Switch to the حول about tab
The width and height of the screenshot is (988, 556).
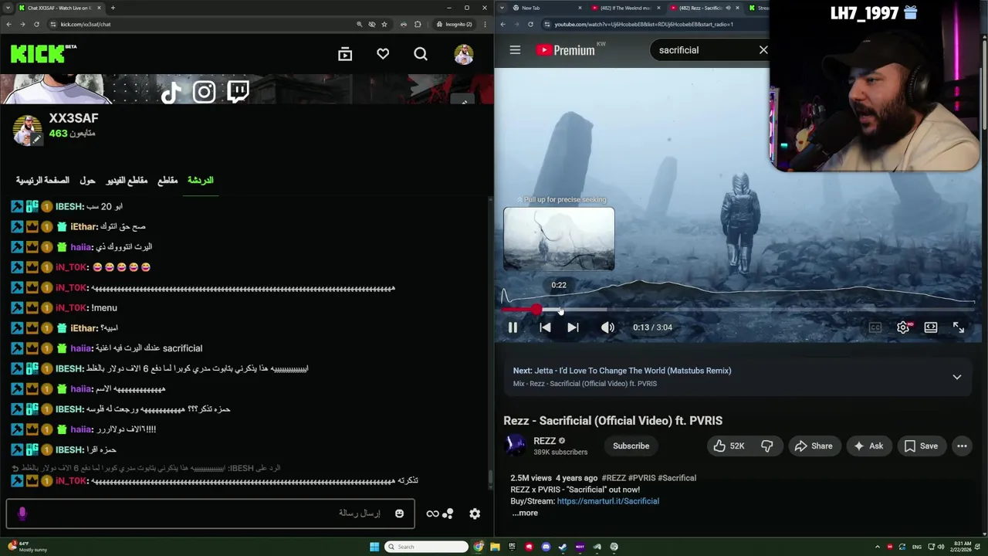(x=87, y=180)
